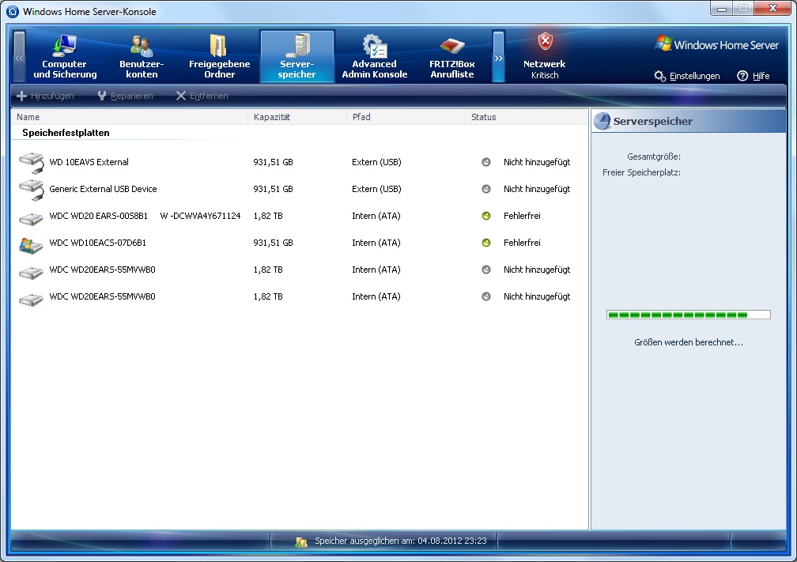
Task: Open the Advanced Admin Konsole icon
Action: [374, 46]
